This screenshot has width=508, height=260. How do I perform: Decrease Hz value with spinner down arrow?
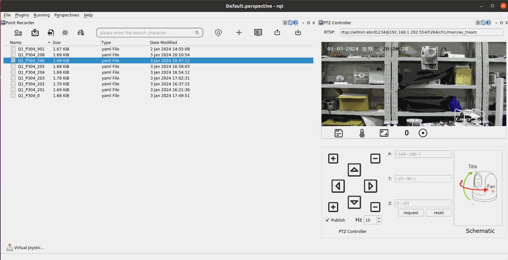pyautogui.click(x=379, y=222)
